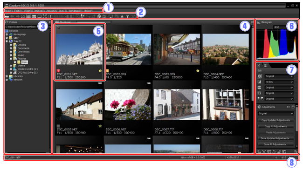Expand the Homegroup tree node
303x170 pixels.
click(x=7, y=34)
